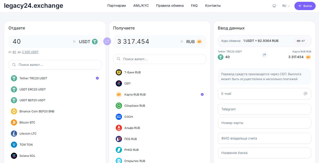Click the Название банка field
Viewport: 319px width, 163px height.
[264, 153]
